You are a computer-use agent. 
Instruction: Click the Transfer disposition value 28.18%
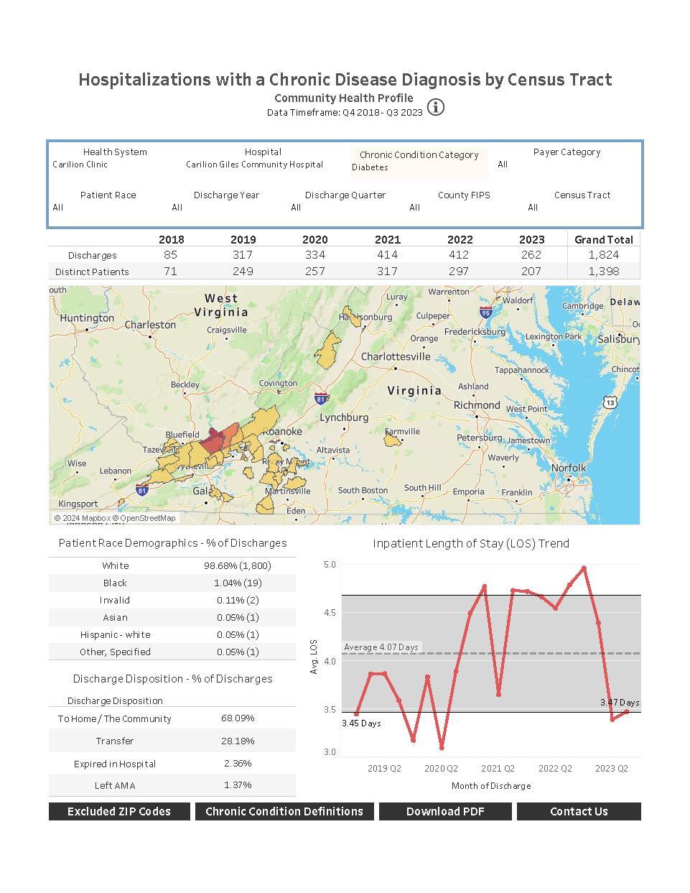(x=238, y=741)
